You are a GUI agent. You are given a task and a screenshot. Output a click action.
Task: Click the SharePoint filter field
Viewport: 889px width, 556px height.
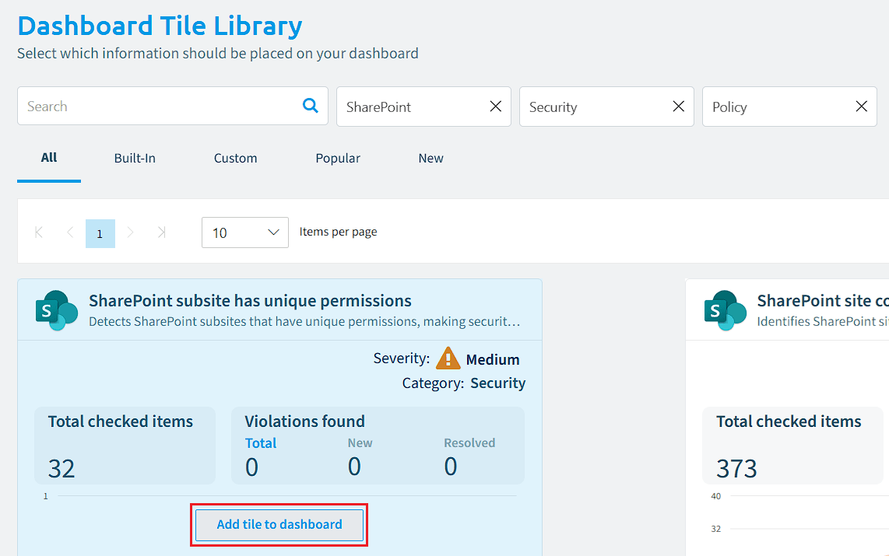pos(423,107)
